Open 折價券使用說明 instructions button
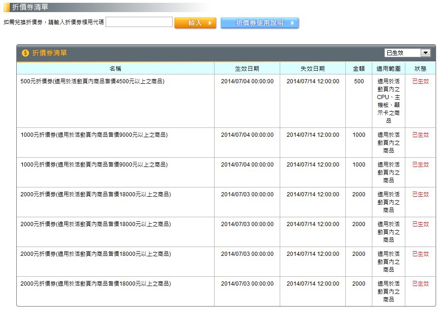 [260, 23]
